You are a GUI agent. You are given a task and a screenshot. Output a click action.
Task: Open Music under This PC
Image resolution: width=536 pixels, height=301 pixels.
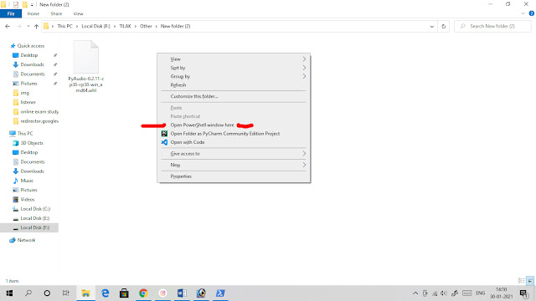tap(27, 181)
